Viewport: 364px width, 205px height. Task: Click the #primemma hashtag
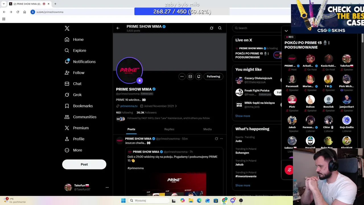coord(136,168)
